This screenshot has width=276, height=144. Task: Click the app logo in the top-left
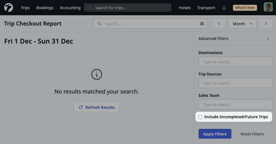click(9, 7)
